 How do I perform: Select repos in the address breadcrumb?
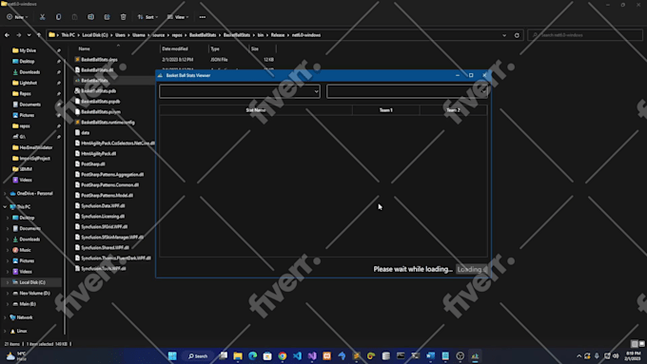177,35
